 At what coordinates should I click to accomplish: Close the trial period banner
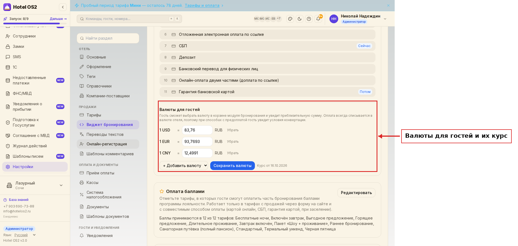388,5
